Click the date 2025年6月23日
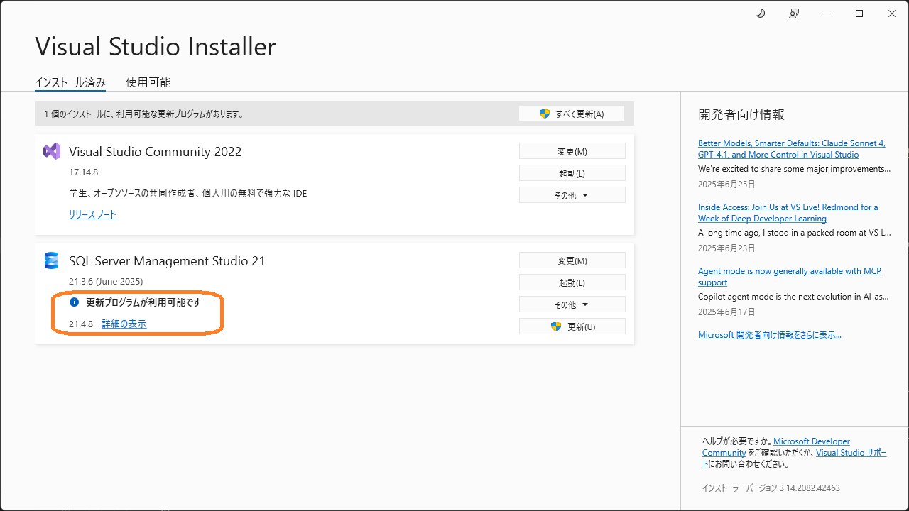 pyautogui.click(x=726, y=248)
